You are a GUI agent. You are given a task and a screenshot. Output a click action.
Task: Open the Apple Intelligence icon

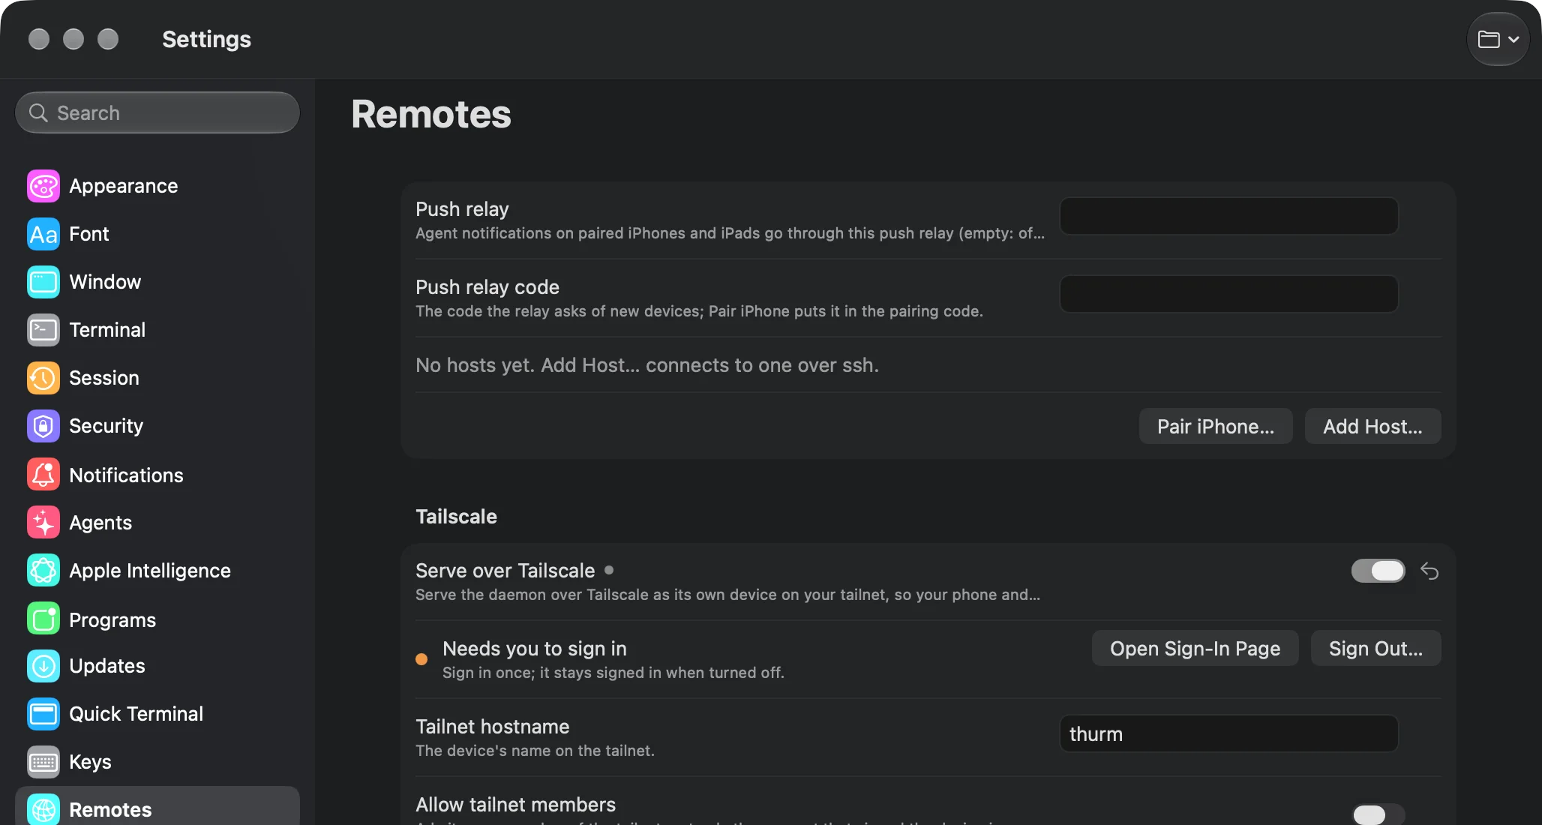click(43, 571)
